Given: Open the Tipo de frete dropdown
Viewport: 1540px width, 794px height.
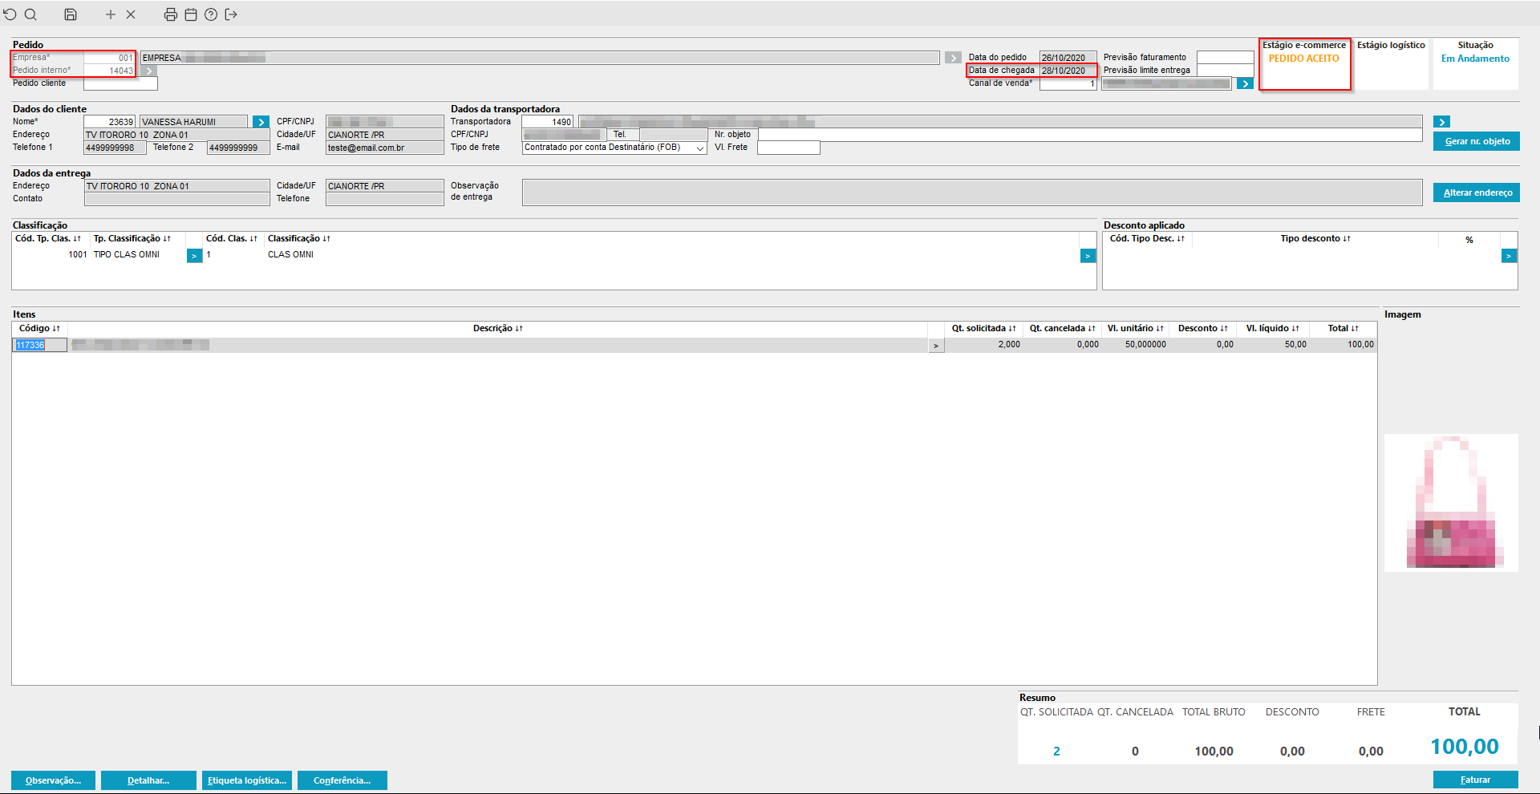Looking at the screenshot, I should 699,148.
